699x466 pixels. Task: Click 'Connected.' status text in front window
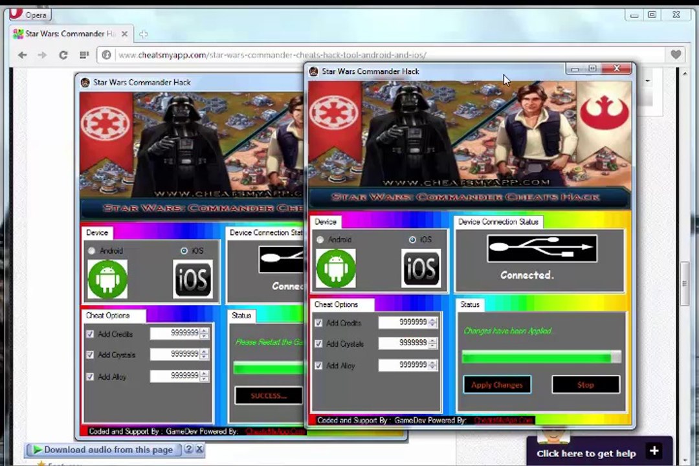point(527,275)
